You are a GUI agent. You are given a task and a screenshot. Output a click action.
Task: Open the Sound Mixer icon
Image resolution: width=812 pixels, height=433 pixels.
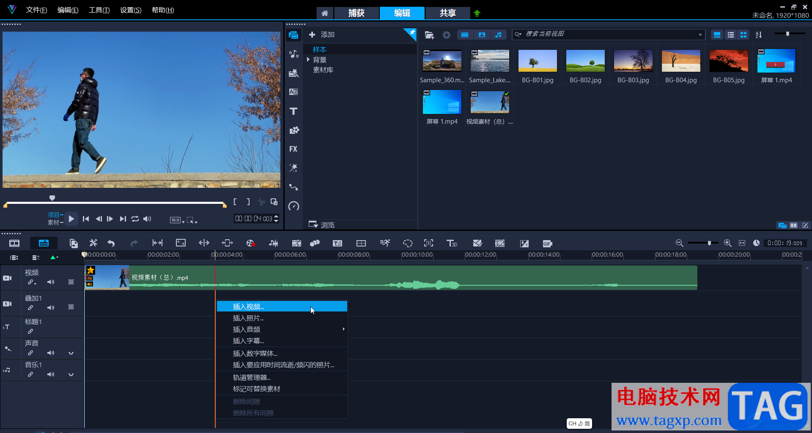point(274,243)
